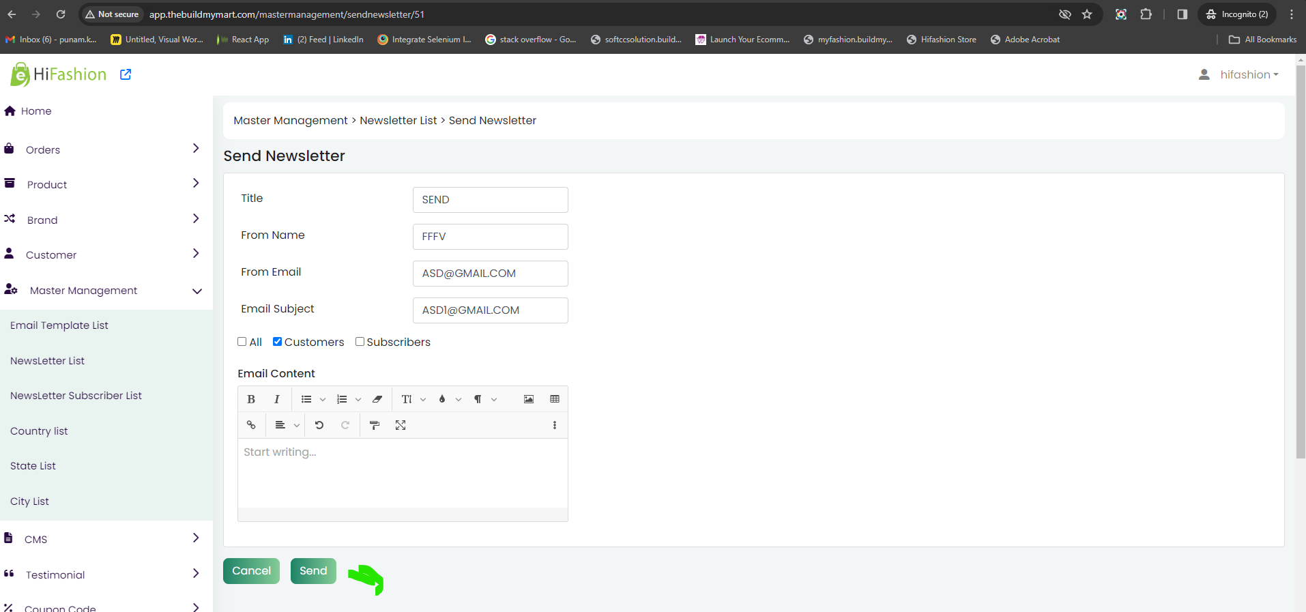This screenshot has height=612, width=1306.
Task: Open the Chrome three-dot menu
Action: click(x=1292, y=14)
